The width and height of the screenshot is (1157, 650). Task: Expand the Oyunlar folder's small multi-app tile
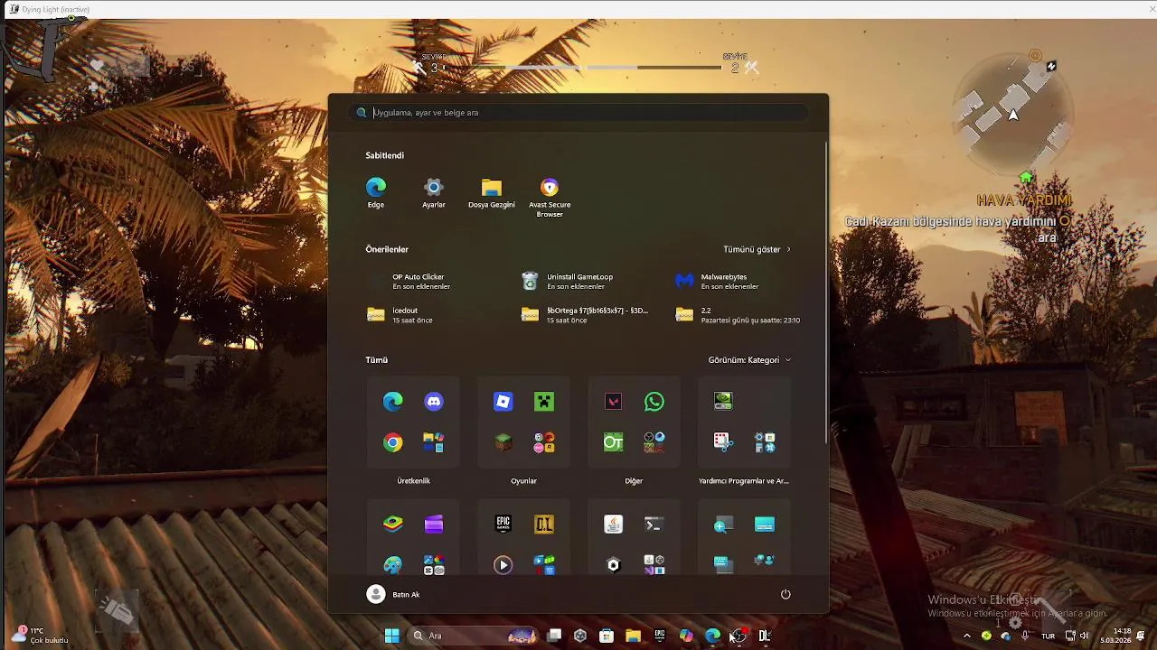pos(544,442)
